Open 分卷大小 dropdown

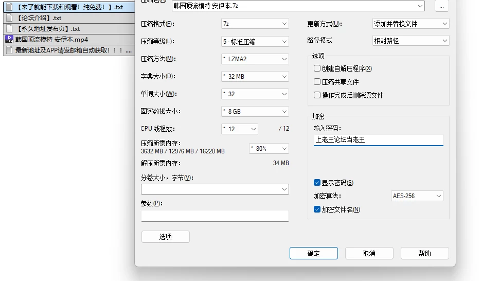(215, 189)
